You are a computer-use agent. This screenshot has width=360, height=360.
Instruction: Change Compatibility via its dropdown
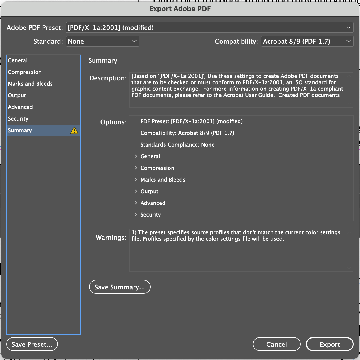coord(307,41)
